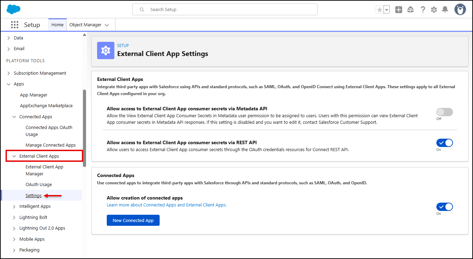
Task: Select the Home tab
Action: (57, 25)
